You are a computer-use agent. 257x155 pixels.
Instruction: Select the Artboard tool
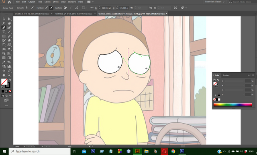4,71
